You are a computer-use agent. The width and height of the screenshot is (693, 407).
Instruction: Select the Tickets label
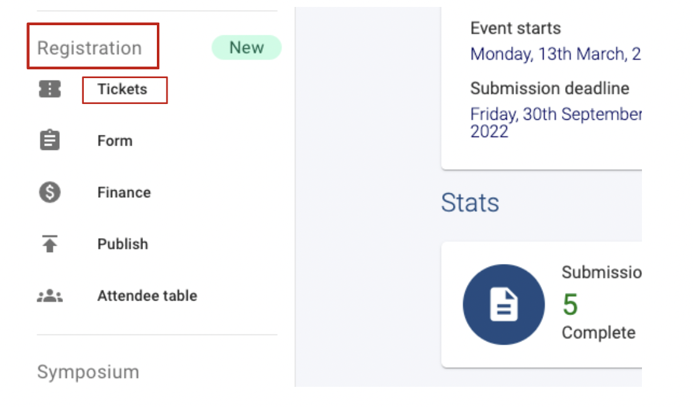click(124, 89)
